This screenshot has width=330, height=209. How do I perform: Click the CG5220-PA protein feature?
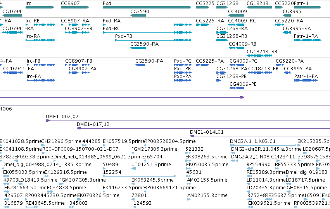(280, 65)
